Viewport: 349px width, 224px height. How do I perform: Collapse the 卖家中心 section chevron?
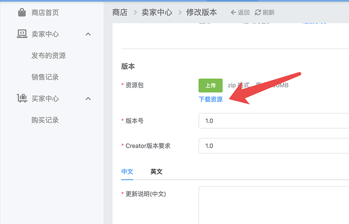coord(88,34)
